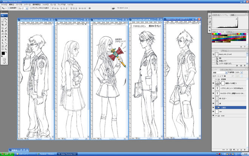The width and height of the screenshot is (249, 156).
Task: Open the フィルタ menu
Action: 45,5
